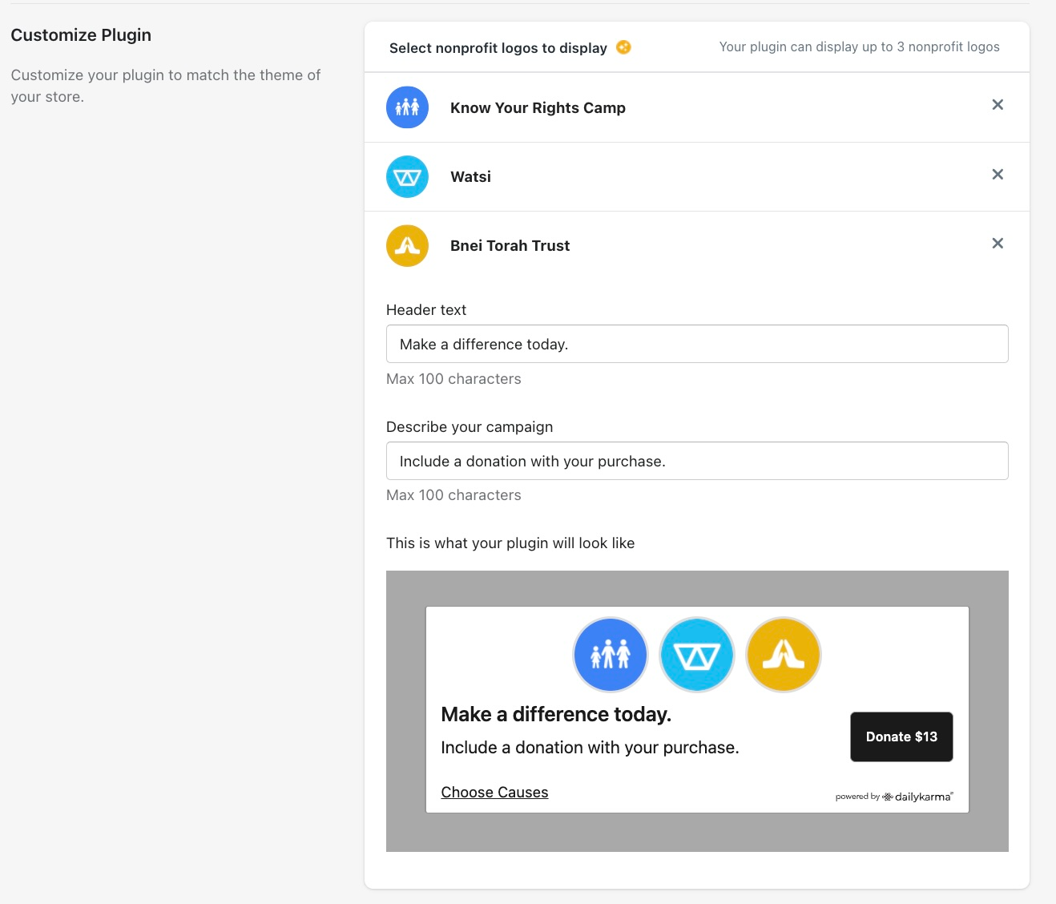The width and height of the screenshot is (1056, 904).
Task: Click the Watsi logo in plugin preview
Action: [x=697, y=655]
